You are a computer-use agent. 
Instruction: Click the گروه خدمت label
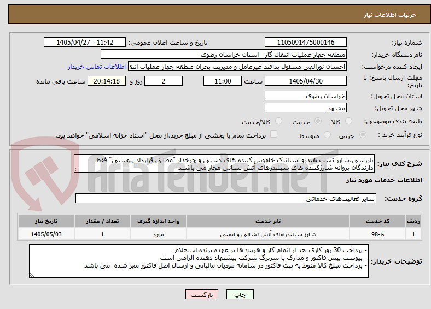click(403, 199)
